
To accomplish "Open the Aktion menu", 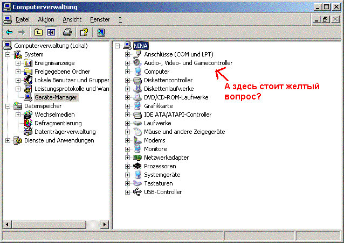I will 46,19.
